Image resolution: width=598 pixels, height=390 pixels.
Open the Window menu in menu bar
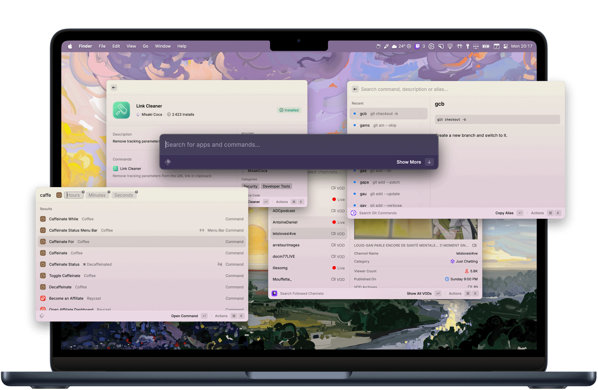[x=163, y=46]
